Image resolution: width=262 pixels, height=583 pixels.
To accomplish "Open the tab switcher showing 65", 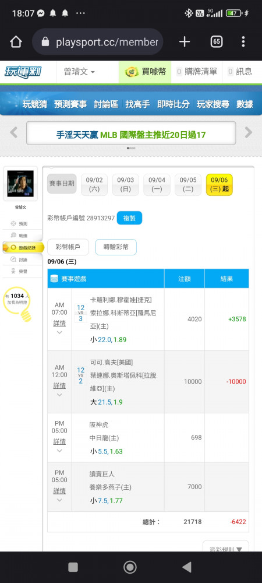I will pyautogui.click(x=217, y=42).
